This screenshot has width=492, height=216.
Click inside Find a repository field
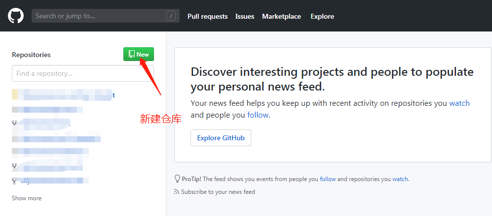(83, 74)
